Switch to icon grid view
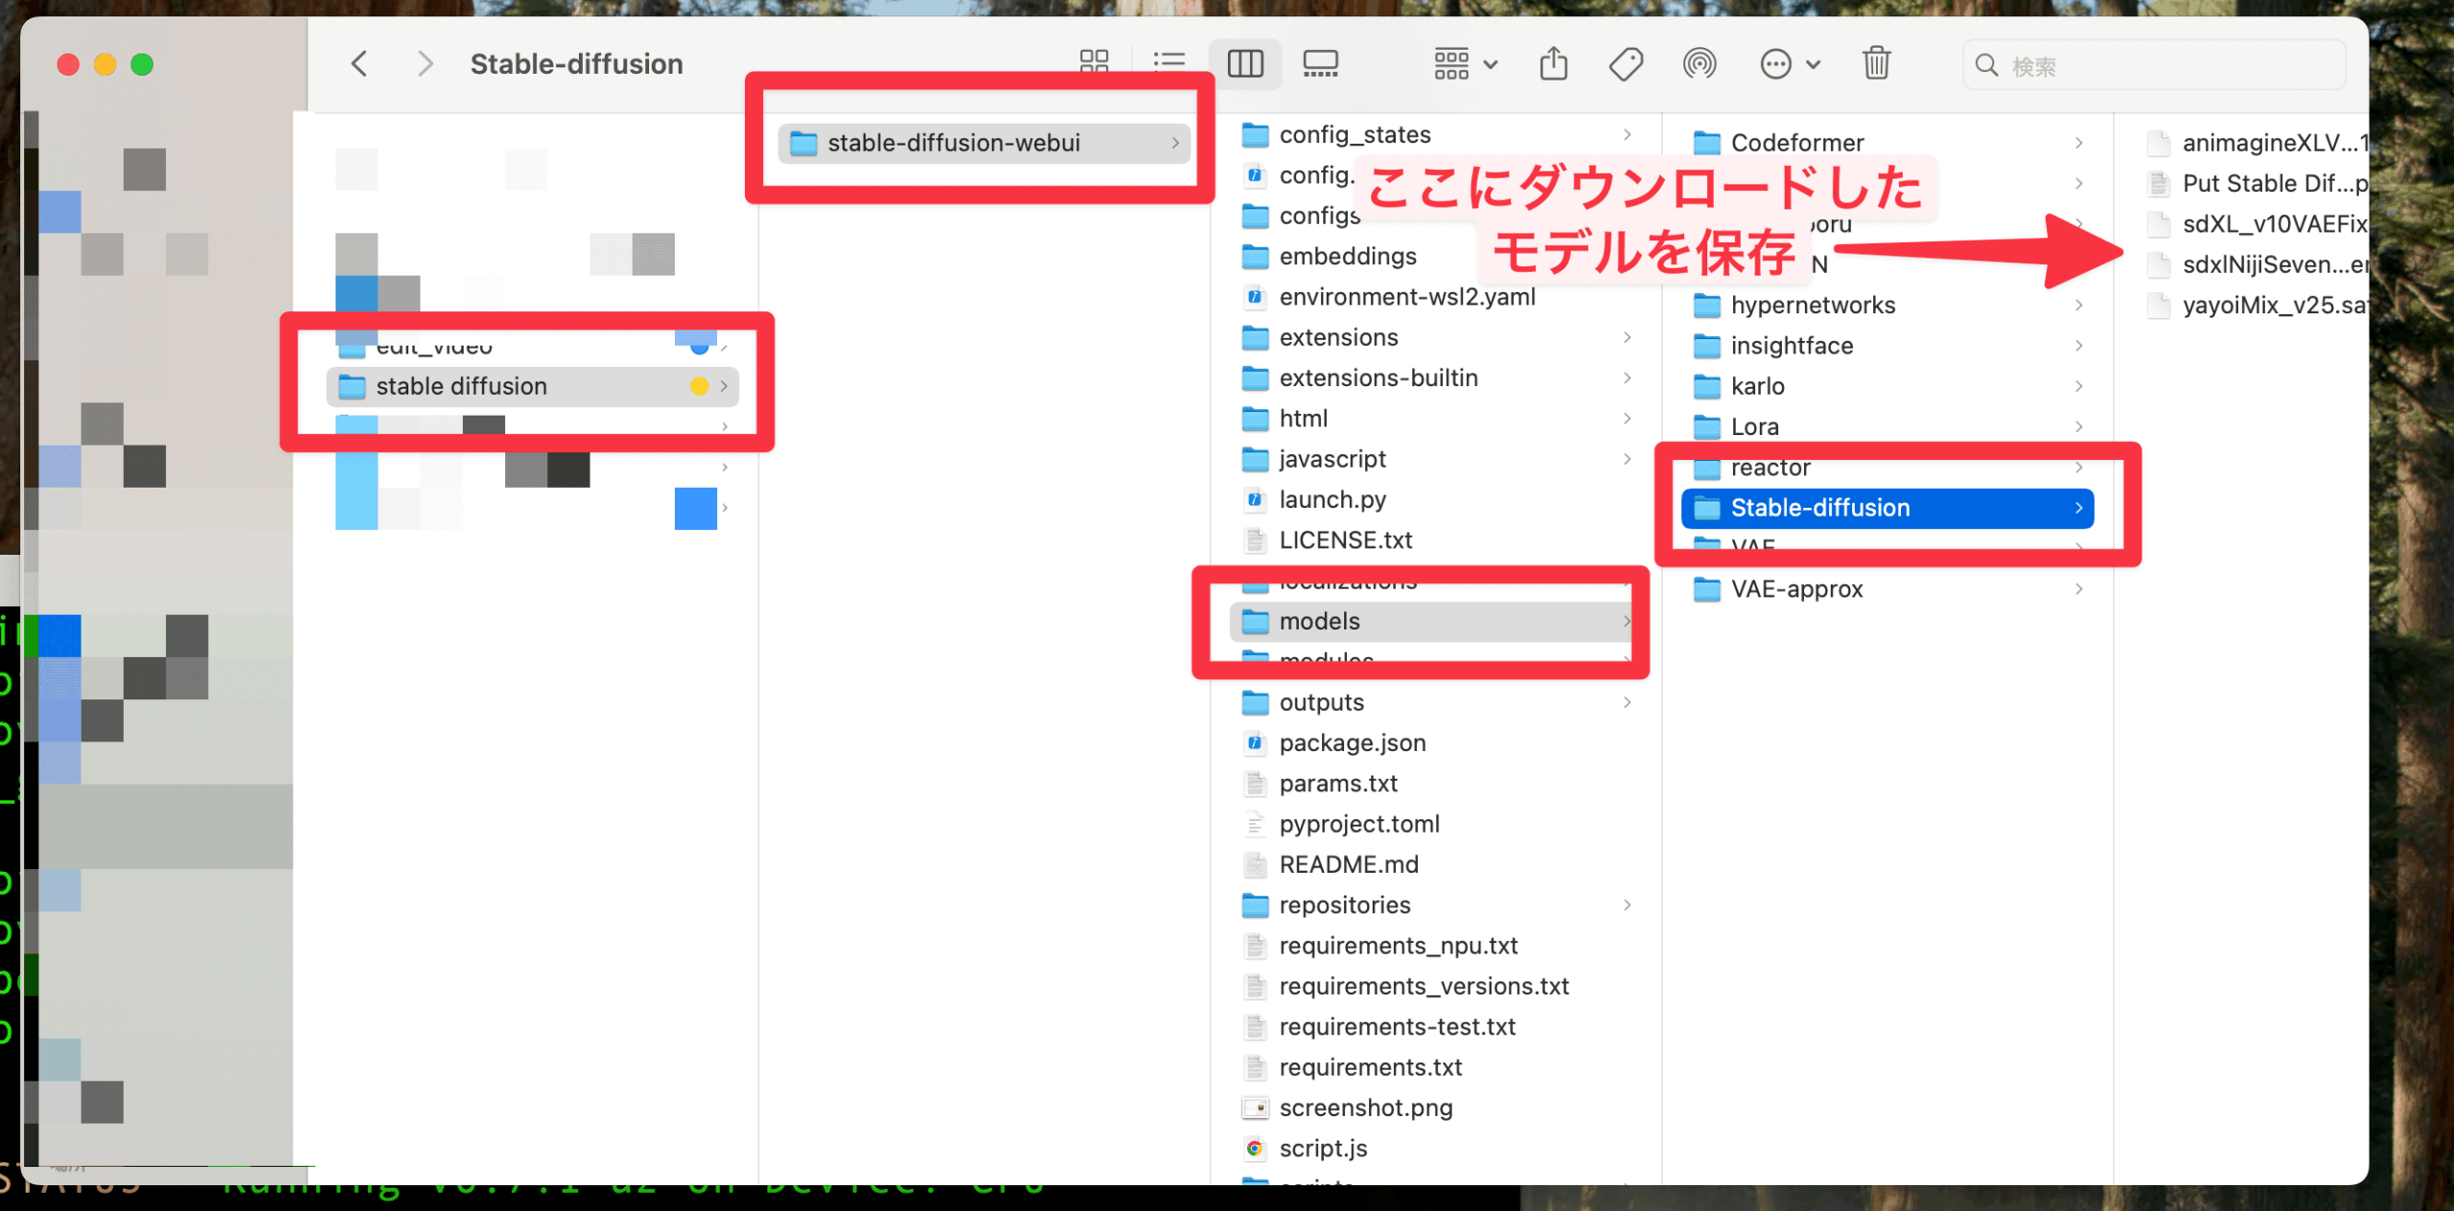Image resolution: width=2454 pixels, height=1211 pixels. (1093, 63)
